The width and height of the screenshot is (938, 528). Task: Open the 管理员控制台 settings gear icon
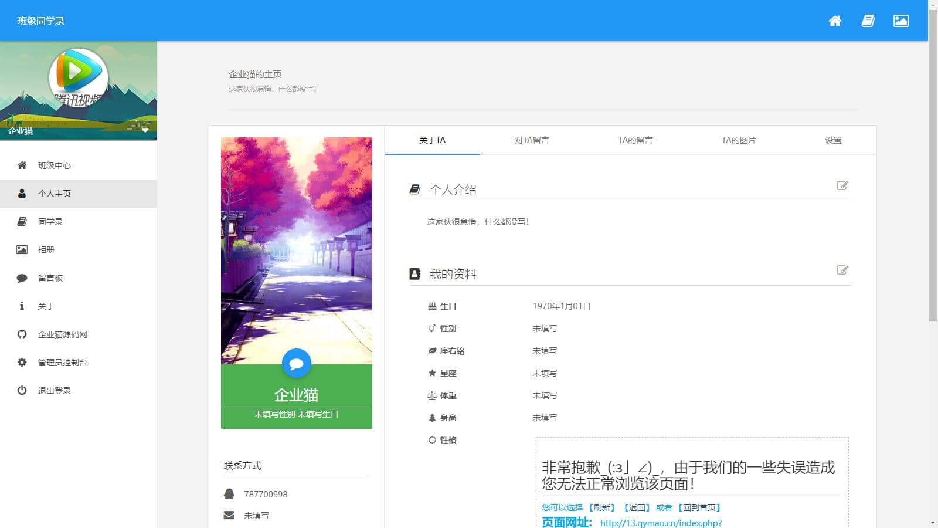click(x=22, y=362)
